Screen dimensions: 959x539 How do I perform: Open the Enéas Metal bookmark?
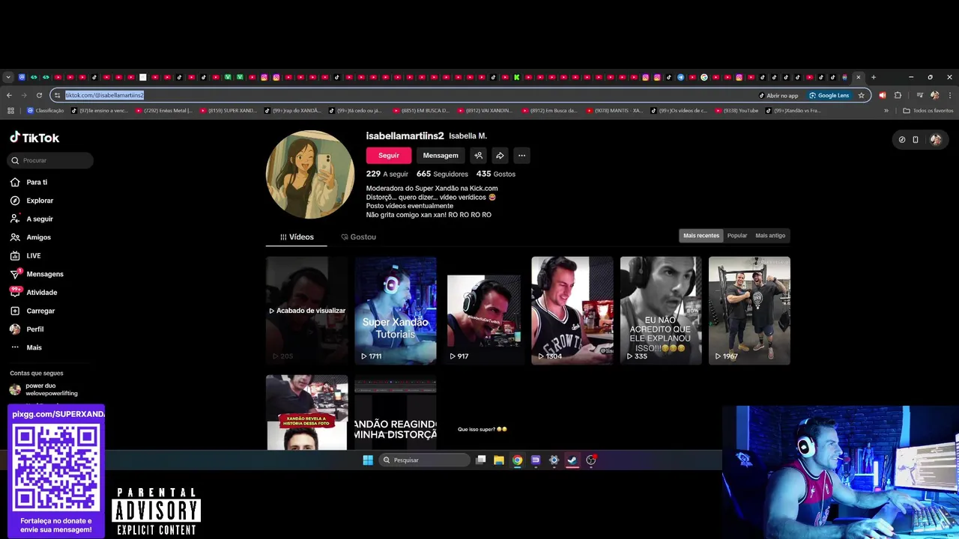pos(164,111)
